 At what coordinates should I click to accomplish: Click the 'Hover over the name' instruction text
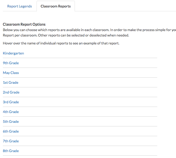tap(61, 43)
